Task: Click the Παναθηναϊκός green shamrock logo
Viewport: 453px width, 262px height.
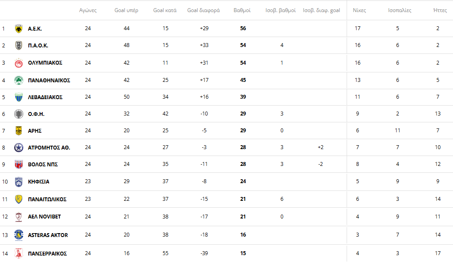Action: click(x=18, y=80)
